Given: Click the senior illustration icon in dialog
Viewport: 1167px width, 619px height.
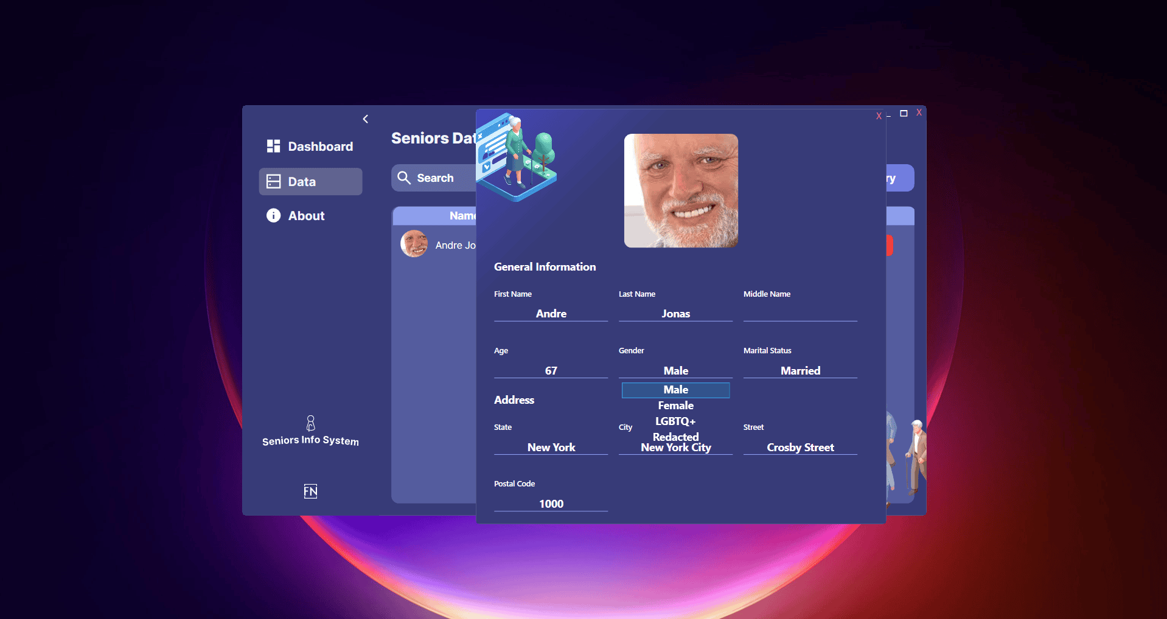Looking at the screenshot, I should (x=517, y=156).
